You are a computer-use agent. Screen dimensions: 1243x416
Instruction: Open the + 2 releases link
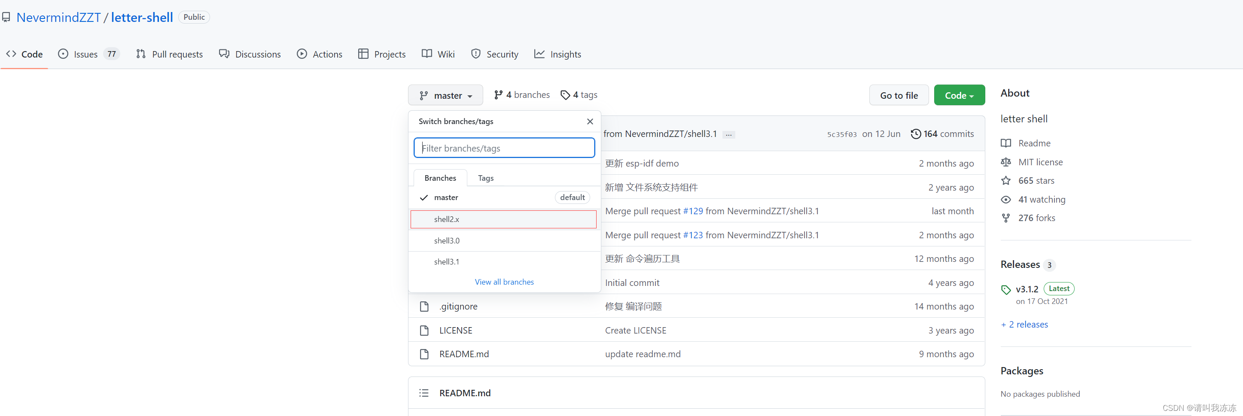pos(1024,325)
